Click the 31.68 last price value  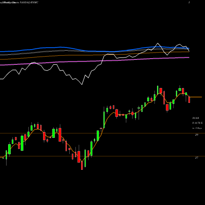pos(196,118)
